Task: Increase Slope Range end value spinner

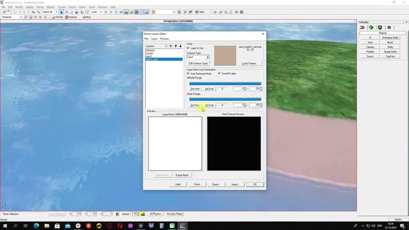Action: pos(261,104)
